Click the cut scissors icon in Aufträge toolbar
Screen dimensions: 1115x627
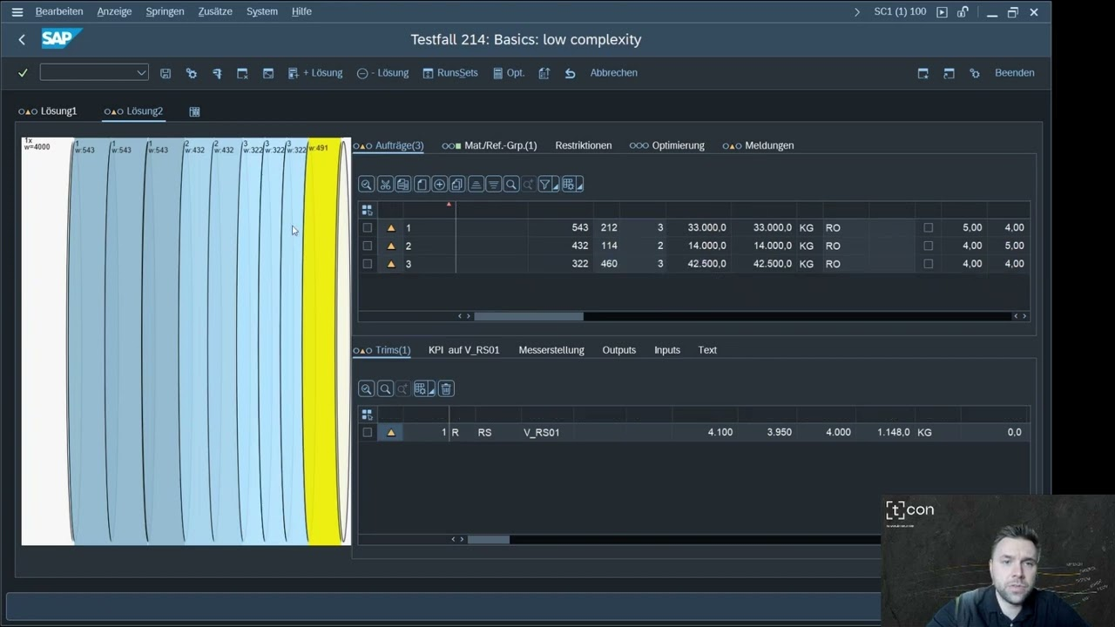coord(385,185)
